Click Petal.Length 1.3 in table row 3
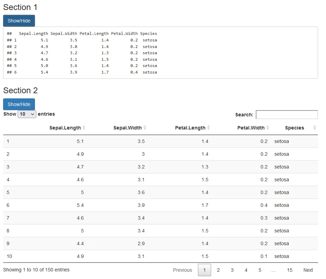This screenshot has height=279, width=326. tap(205, 167)
